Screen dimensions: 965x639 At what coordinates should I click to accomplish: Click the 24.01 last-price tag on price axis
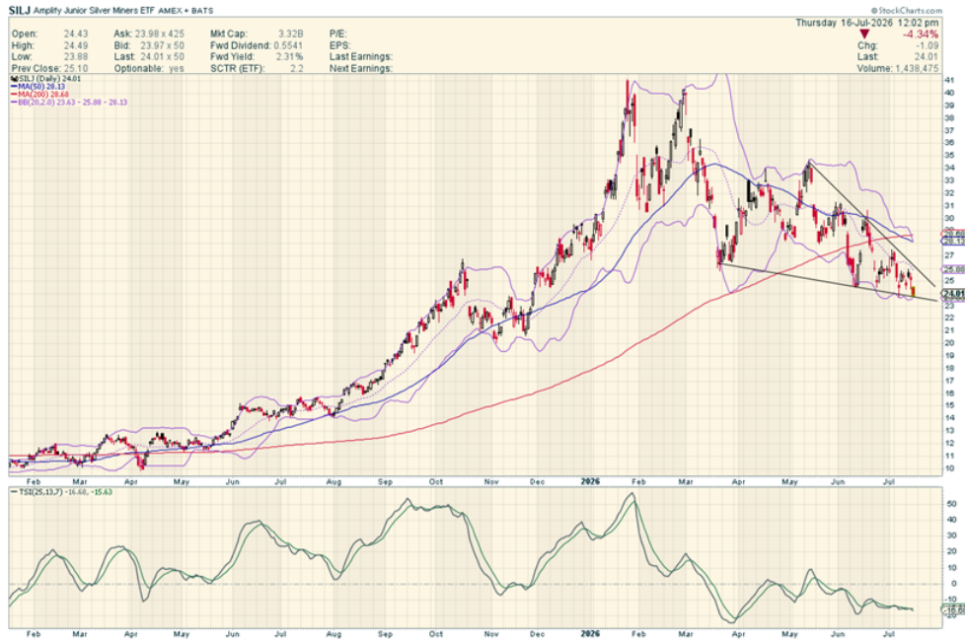[x=953, y=294]
